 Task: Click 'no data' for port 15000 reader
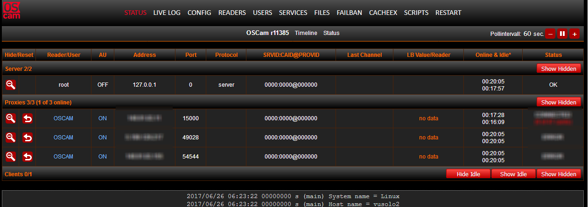tap(428, 118)
